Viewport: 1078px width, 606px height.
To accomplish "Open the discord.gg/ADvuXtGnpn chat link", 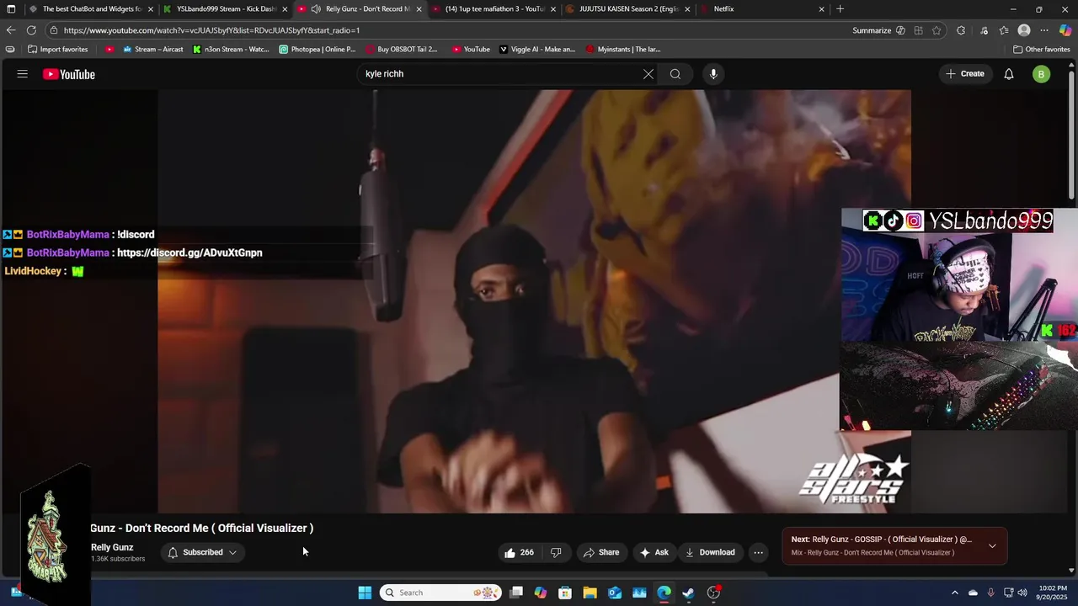I will point(189,252).
